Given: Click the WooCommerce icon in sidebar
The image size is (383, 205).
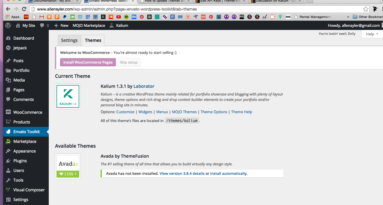Looking at the screenshot, I should (x=8, y=112).
